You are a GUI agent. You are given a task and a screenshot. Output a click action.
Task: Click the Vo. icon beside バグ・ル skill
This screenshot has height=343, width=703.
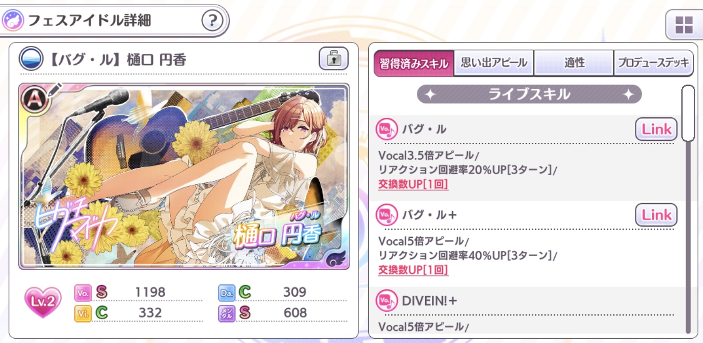click(x=386, y=129)
